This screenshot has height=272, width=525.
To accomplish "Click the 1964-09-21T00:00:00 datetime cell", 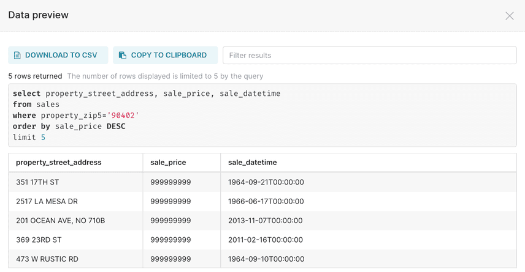I will click(x=369, y=182).
